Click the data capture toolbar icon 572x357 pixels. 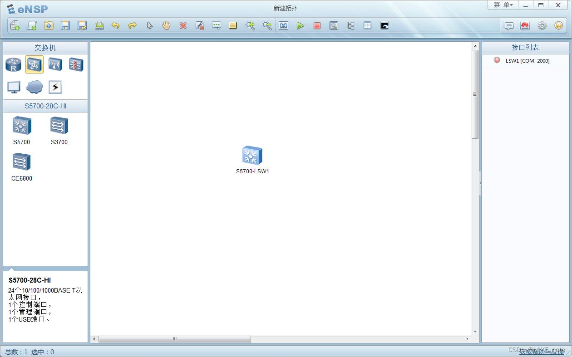[x=334, y=25]
